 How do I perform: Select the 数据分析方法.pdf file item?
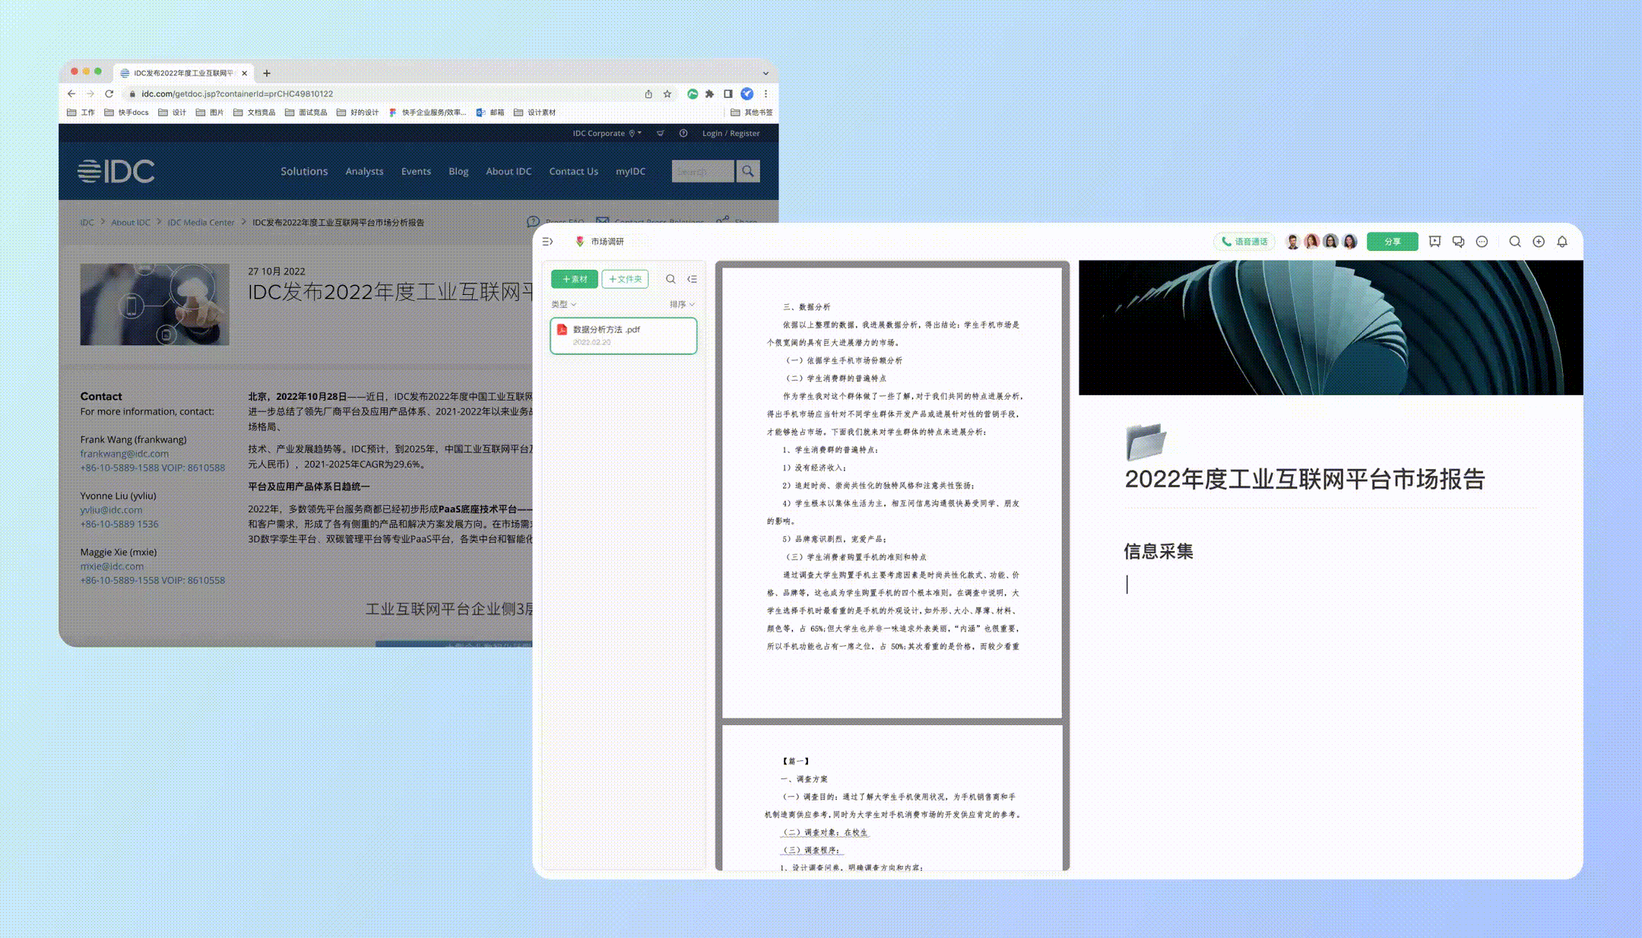pos(623,335)
